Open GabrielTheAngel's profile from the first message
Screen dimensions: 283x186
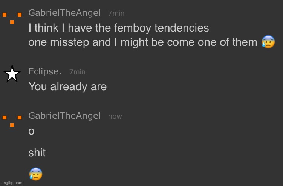point(64,13)
